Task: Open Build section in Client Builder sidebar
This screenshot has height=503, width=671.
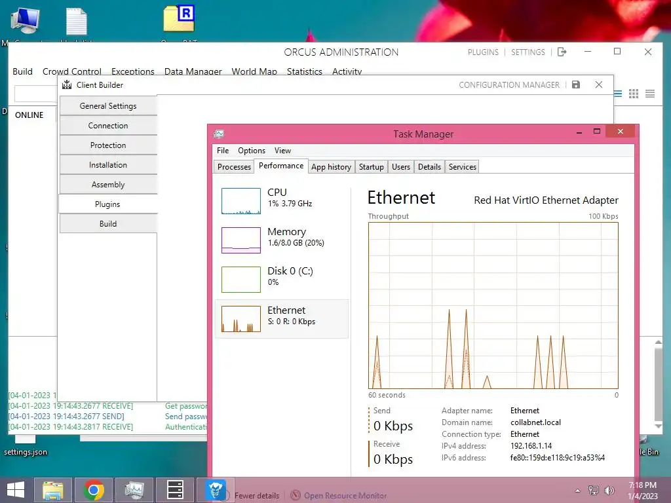Action: pyautogui.click(x=108, y=224)
